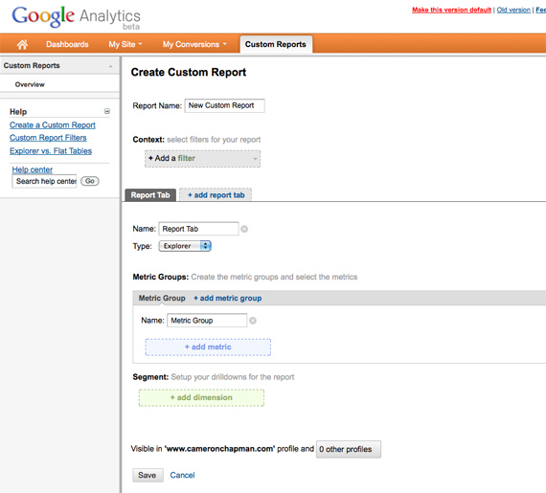Delete the Metric Group via x icon

coord(253,321)
